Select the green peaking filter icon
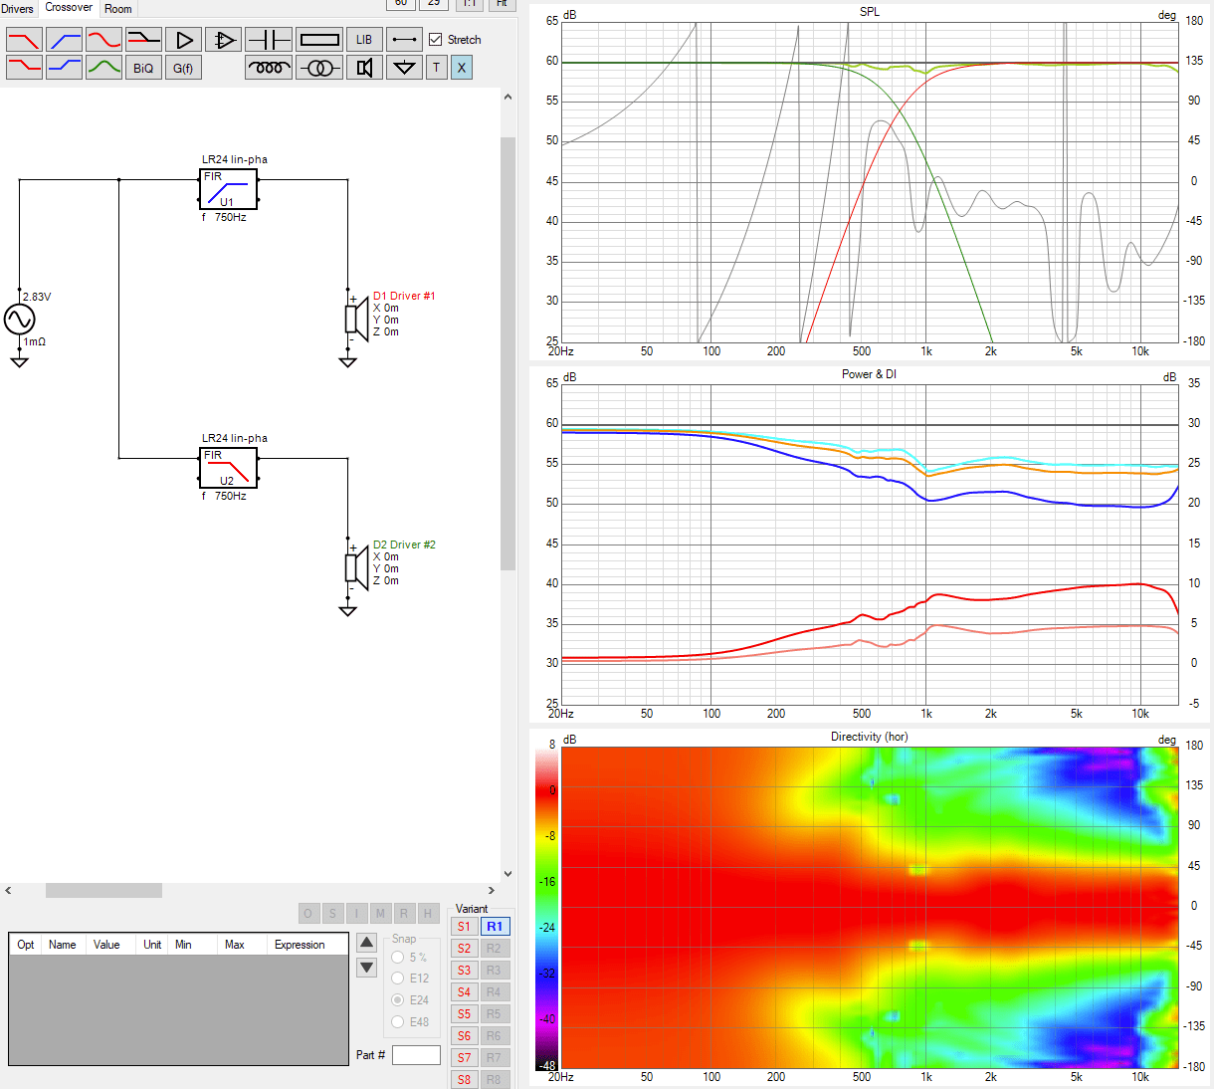Screen dimensions: 1214x1089 coord(103,68)
